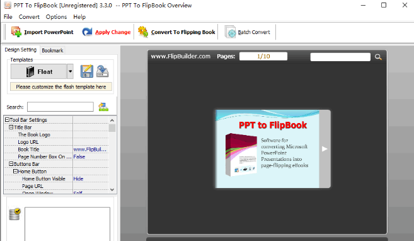Click the Convert To Flipping Book gear icon

(x=143, y=32)
